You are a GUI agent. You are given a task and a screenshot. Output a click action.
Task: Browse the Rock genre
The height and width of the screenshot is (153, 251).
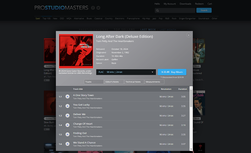point(174,19)
